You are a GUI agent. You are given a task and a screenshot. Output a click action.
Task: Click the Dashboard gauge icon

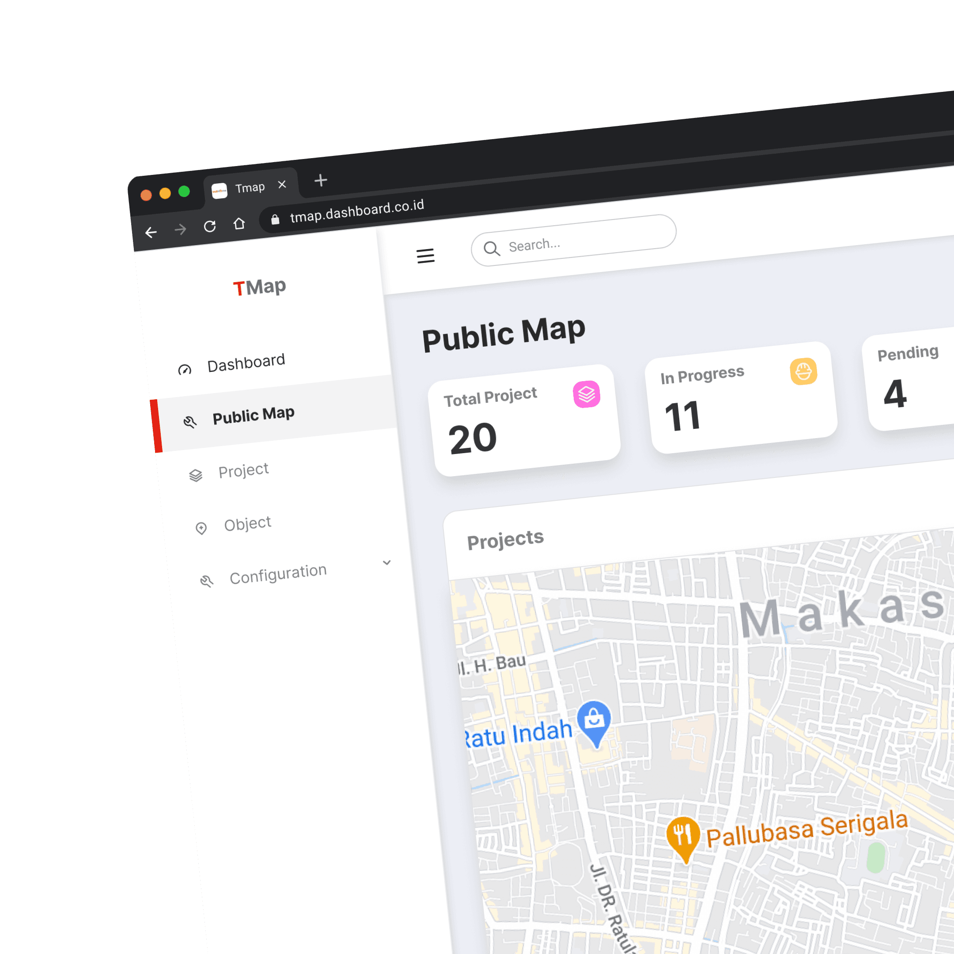[x=185, y=369]
